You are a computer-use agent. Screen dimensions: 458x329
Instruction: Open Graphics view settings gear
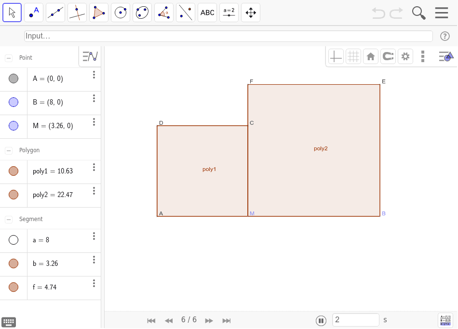(405, 56)
